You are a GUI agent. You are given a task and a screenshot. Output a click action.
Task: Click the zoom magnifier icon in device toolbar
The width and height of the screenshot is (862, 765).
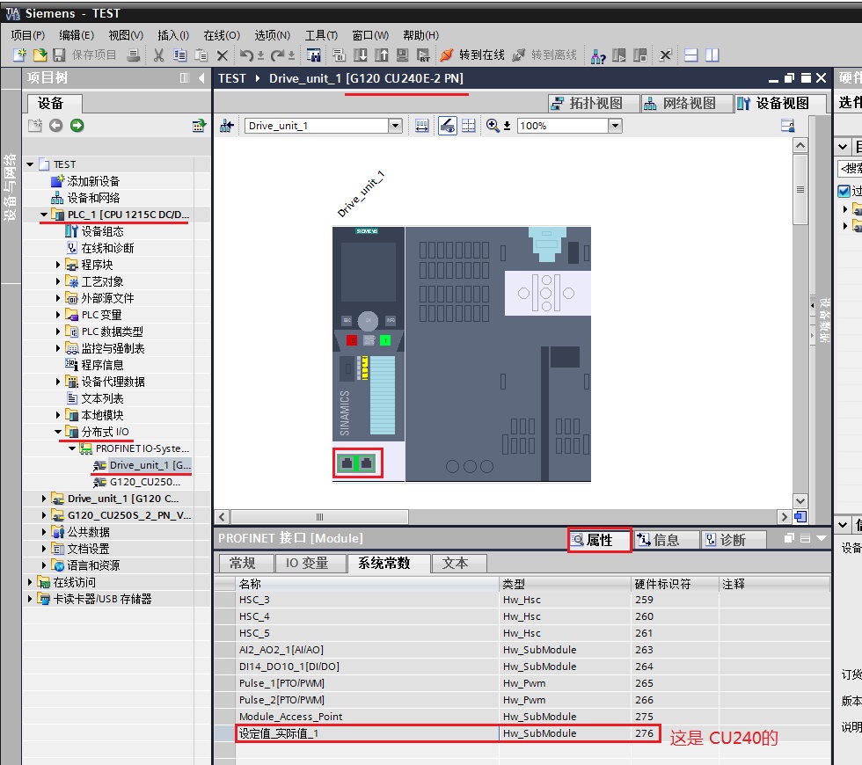(x=493, y=126)
